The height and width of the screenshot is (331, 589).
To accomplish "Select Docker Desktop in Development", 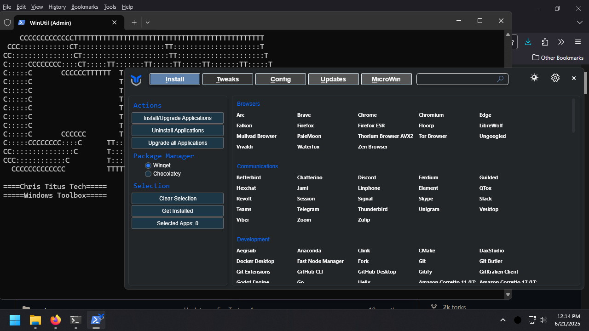I will [x=255, y=261].
